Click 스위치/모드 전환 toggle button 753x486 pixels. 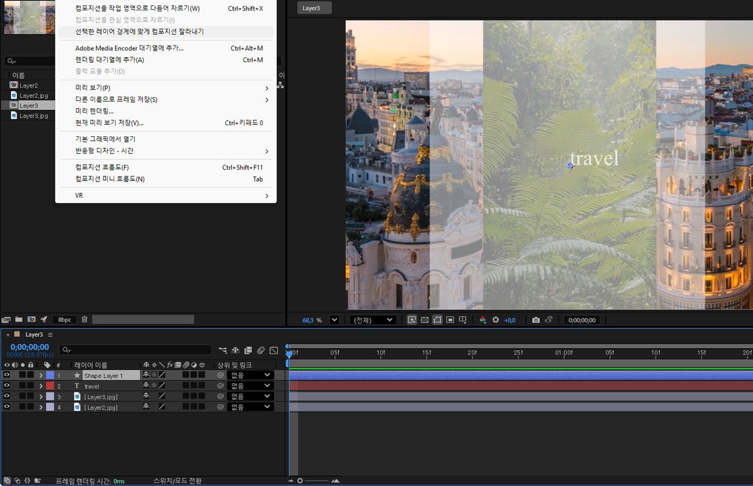pyautogui.click(x=177, y=481)
